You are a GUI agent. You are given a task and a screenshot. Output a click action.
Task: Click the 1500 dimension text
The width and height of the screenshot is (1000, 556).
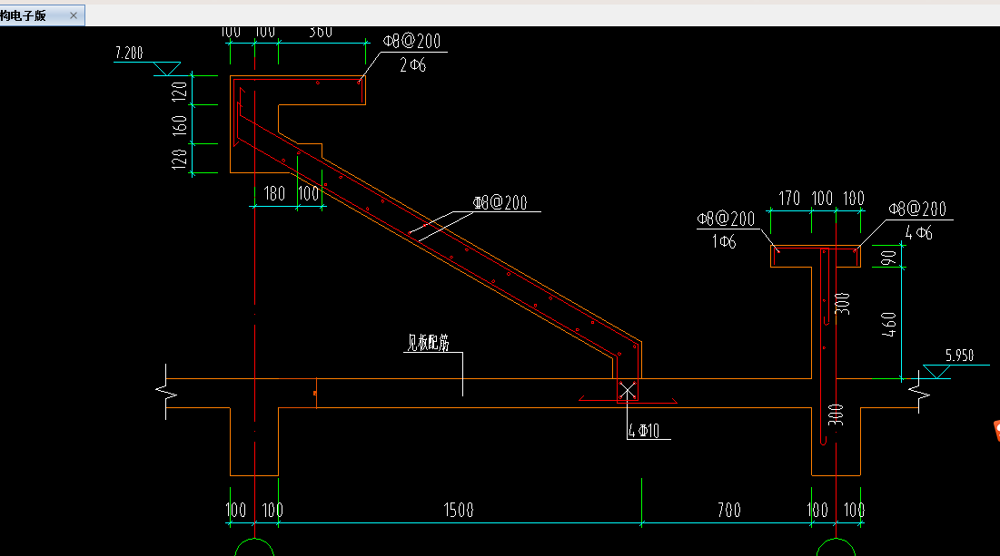[x=459, y=510]
